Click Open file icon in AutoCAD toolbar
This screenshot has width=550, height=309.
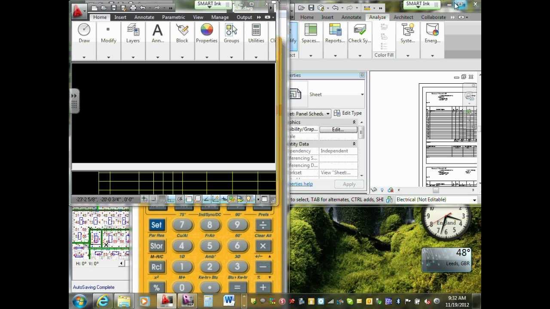104,8
